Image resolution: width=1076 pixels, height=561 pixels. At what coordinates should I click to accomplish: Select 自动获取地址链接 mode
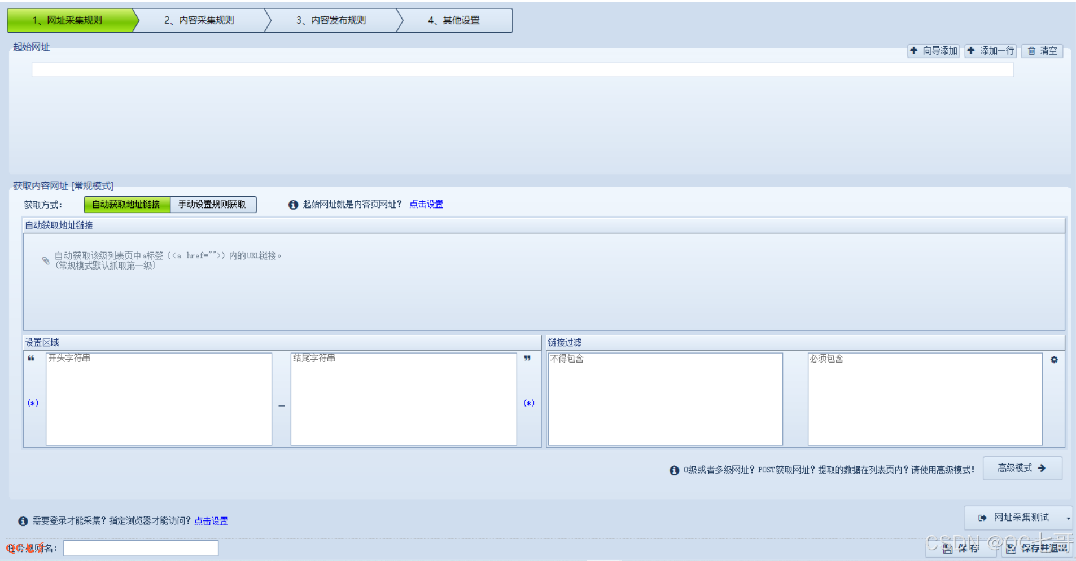pos(126,204)
